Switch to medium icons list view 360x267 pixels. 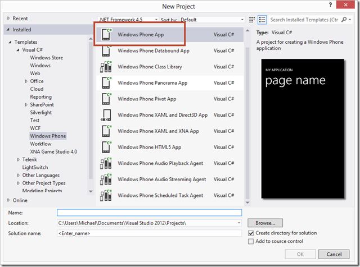[262, 20]
